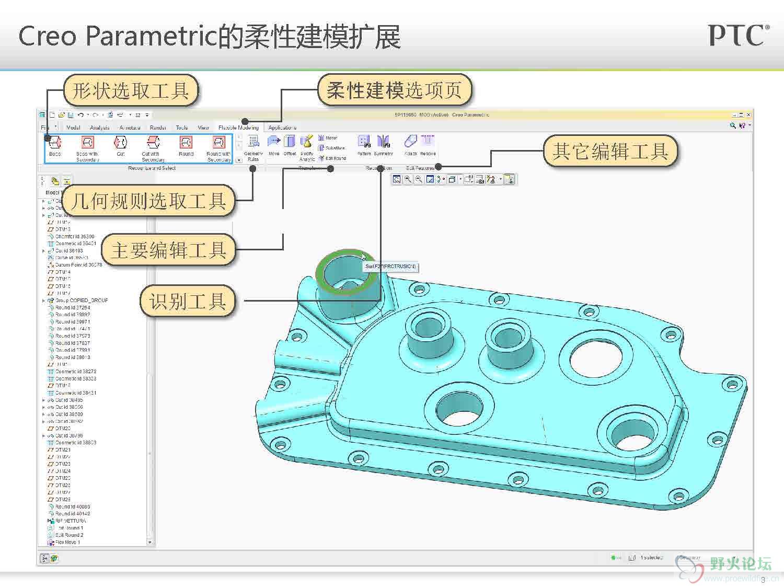The width and height of the screenshot is (784, 588).
Task: Open the Model ribbon tab
Action: click(x=73, y=128)
